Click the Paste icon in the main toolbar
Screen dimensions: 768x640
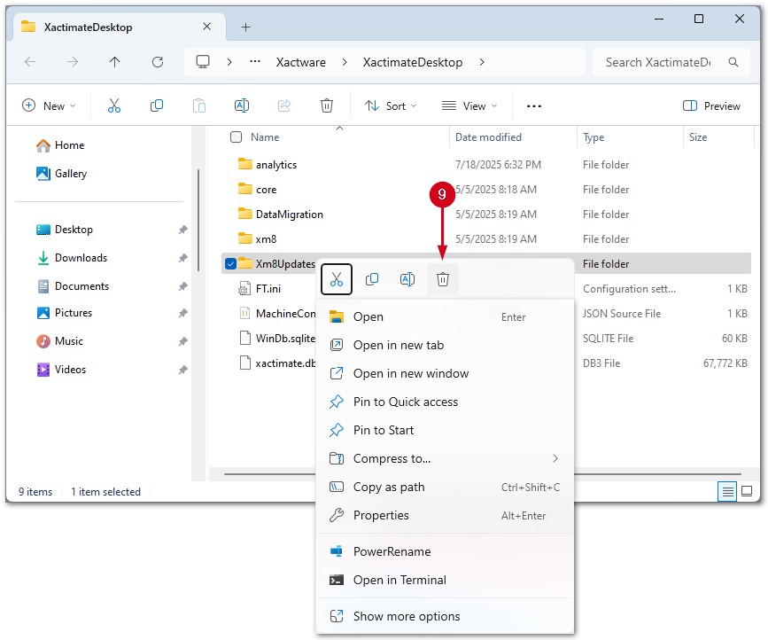[199, 105]
